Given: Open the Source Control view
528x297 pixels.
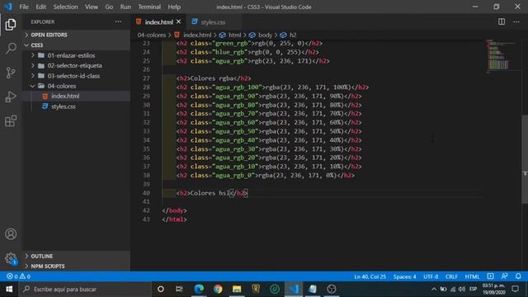Looking at the screenshot, I should (11, 73).
